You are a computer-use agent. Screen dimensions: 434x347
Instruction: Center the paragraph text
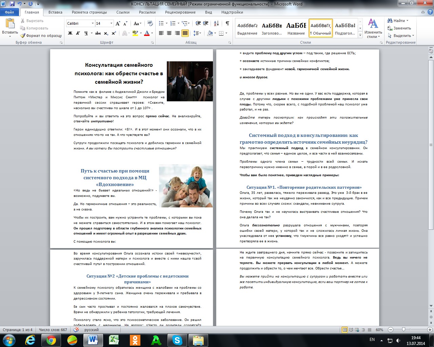point(169,33)
